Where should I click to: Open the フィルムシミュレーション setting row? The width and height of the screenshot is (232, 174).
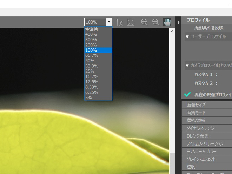click(x=207, y=144)
